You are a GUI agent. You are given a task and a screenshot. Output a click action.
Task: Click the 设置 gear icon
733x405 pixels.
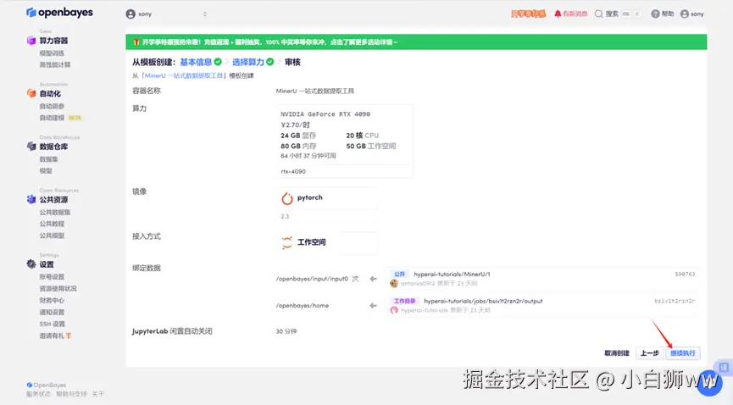(x=31, y=264)
